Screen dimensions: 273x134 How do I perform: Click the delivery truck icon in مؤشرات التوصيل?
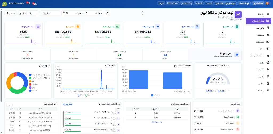click(237, 55)
